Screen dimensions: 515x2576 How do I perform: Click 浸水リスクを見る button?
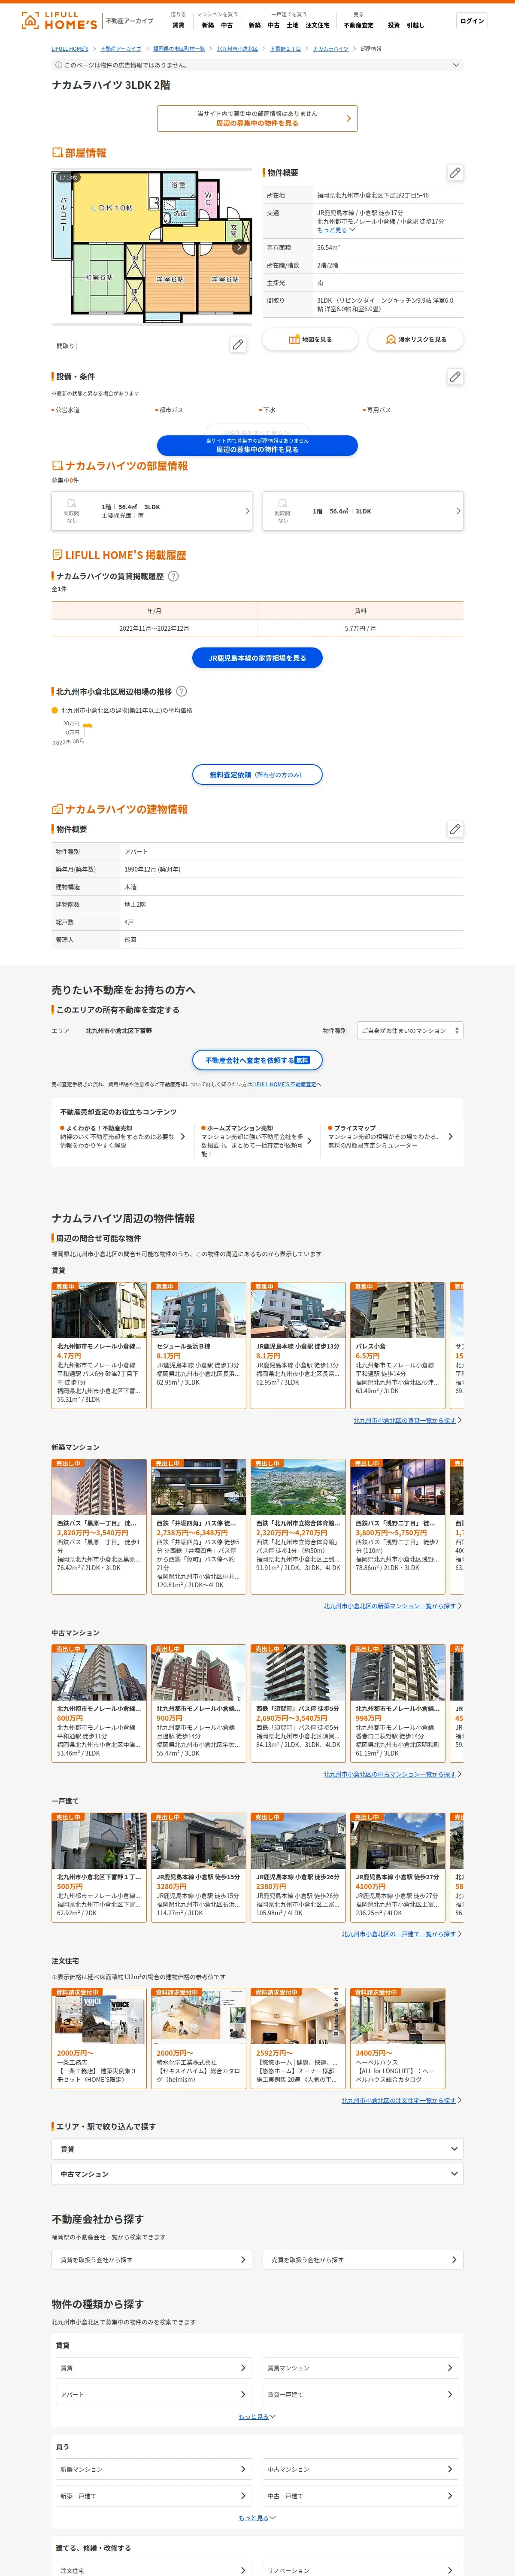click(416, 340)
